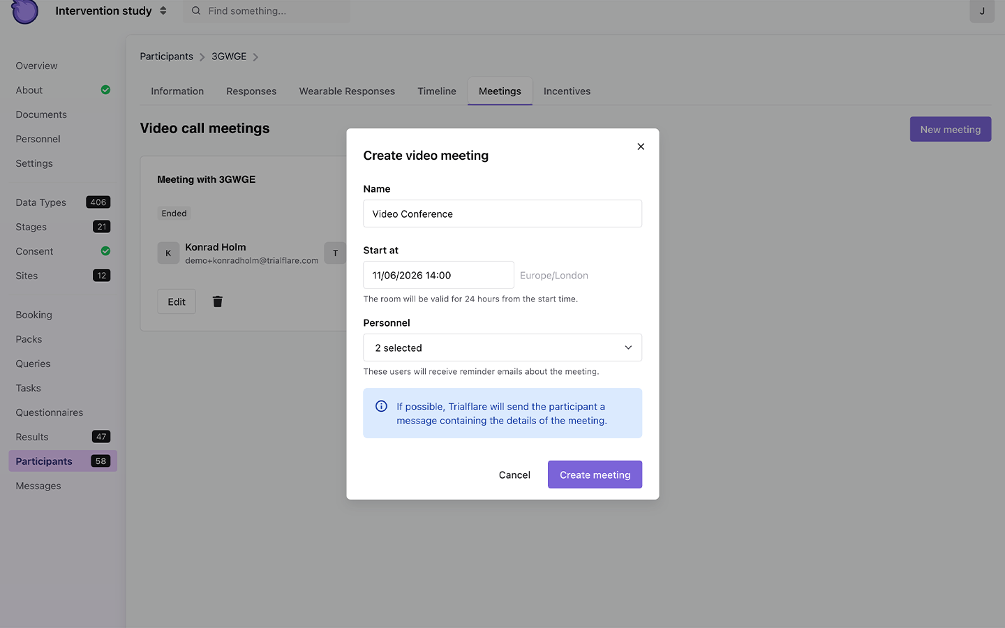Close the Create video meeting dialog
Viewport: 1005px width, 628px height.
(x=641, y=147)
